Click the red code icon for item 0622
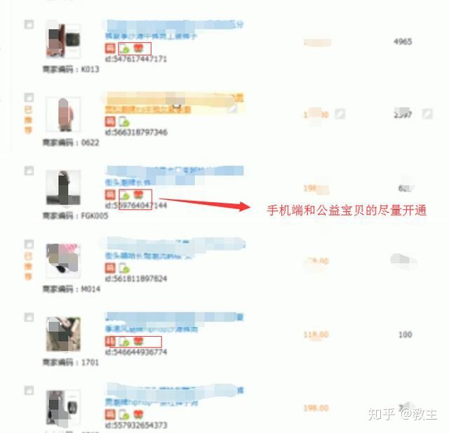Screen dimensions: 449x433 (110, 121)
